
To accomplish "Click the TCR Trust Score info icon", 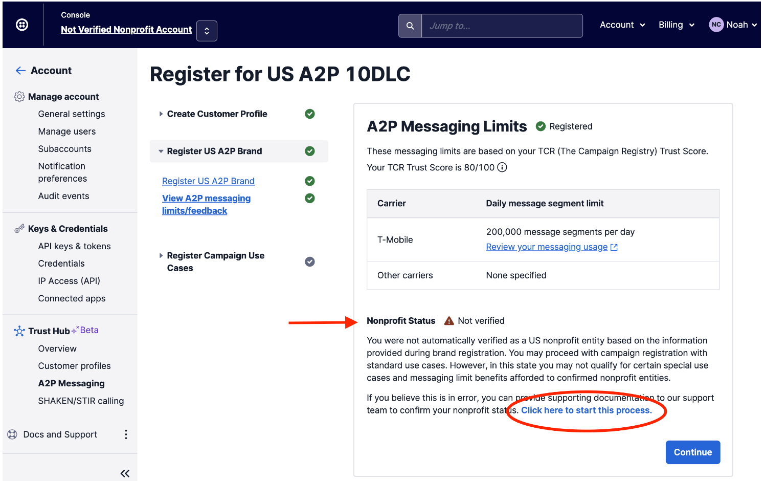I will (x=502, y=167).
